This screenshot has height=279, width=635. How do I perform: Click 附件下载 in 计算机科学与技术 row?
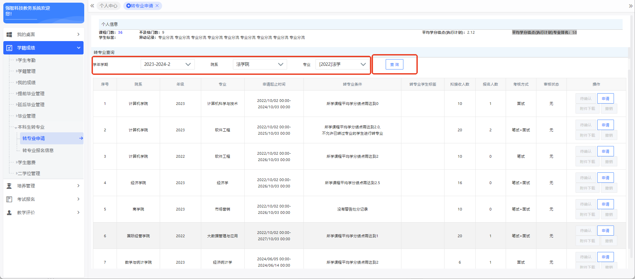coord(587,109)
